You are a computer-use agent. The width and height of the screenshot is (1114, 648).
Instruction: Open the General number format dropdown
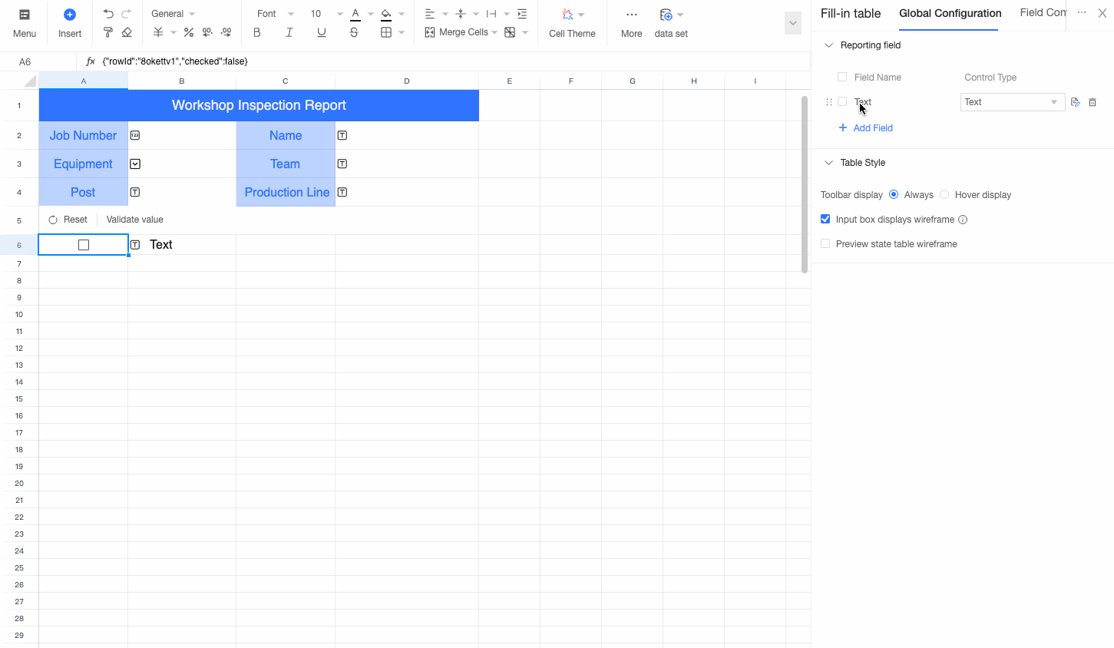pos(173,14)
